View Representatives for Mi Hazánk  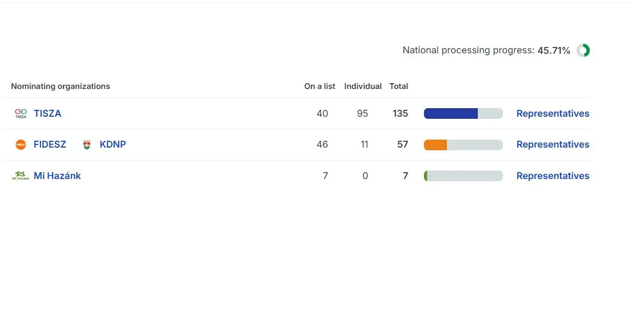pyautogui.click(x=552, y=176)
